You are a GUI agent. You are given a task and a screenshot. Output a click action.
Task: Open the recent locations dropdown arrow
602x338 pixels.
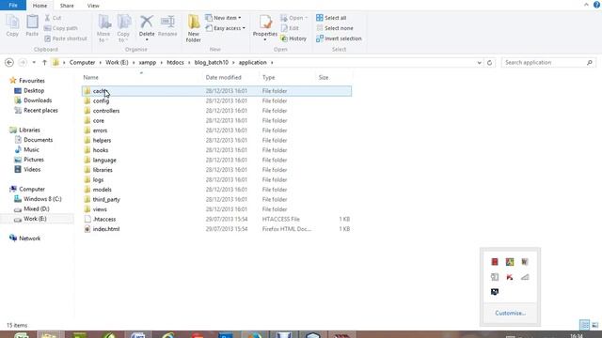34,63
